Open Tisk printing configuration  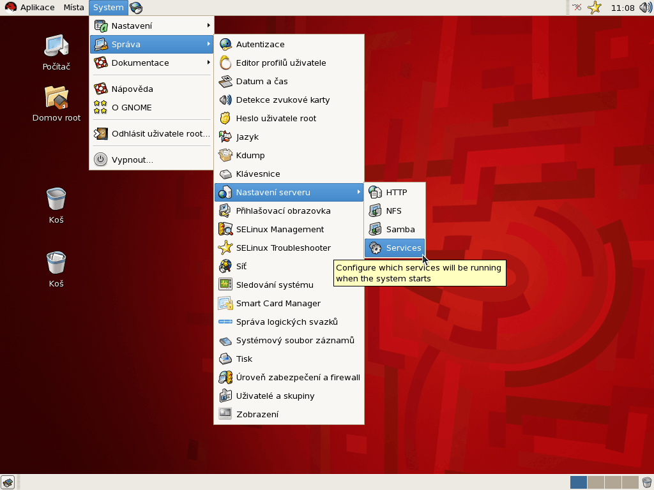pyautogui.click(x=289, y=359)
